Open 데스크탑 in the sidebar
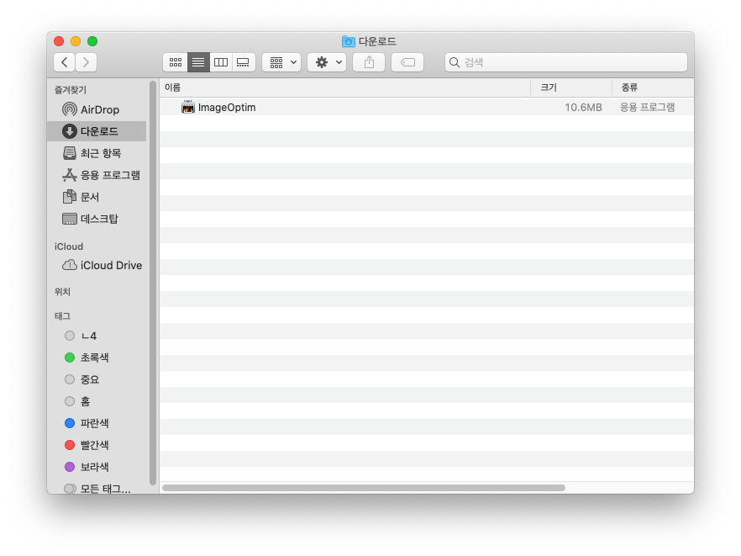Screen dimensions: 741x556 pos(97,219)
